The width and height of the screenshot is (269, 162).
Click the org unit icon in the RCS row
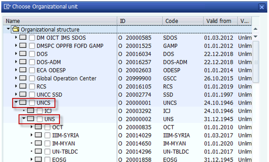23,86
